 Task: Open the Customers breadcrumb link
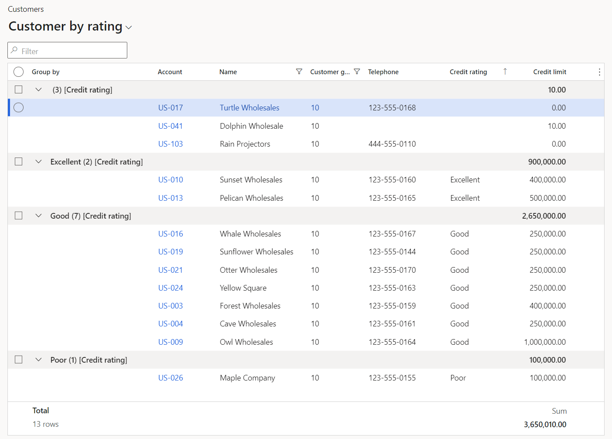[x=26, y=9]
